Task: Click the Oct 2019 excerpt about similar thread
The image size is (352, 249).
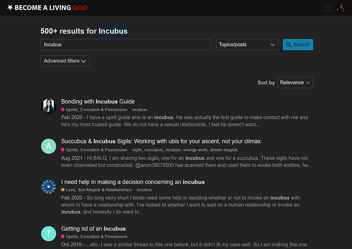Action: pyautogui.click(x=185, y=244)
